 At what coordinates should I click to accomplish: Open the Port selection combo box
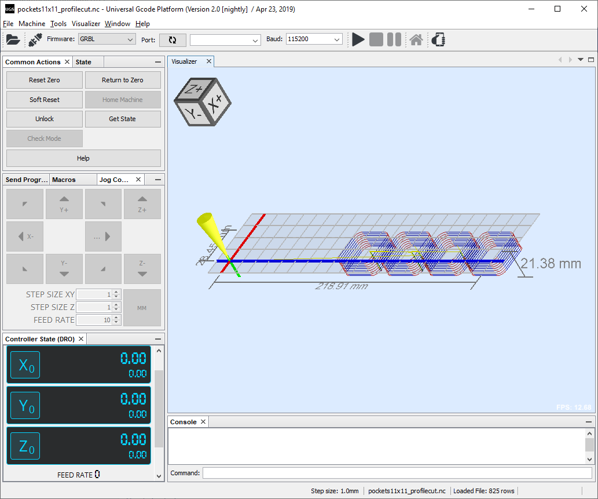(x=225, y=40)
